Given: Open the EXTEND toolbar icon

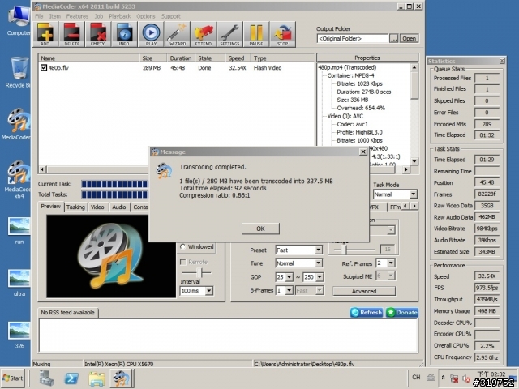Looking at the screenshot, I should (204, 34).
